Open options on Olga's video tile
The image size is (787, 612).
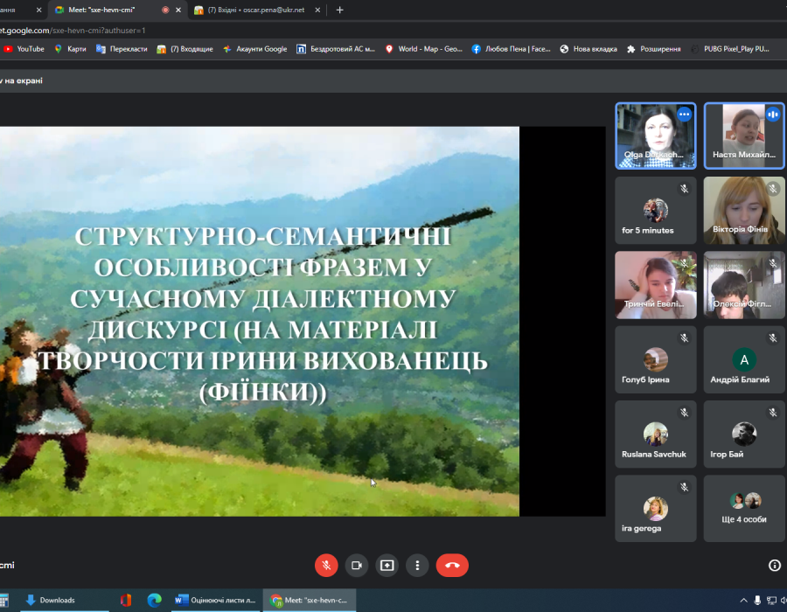684,115
